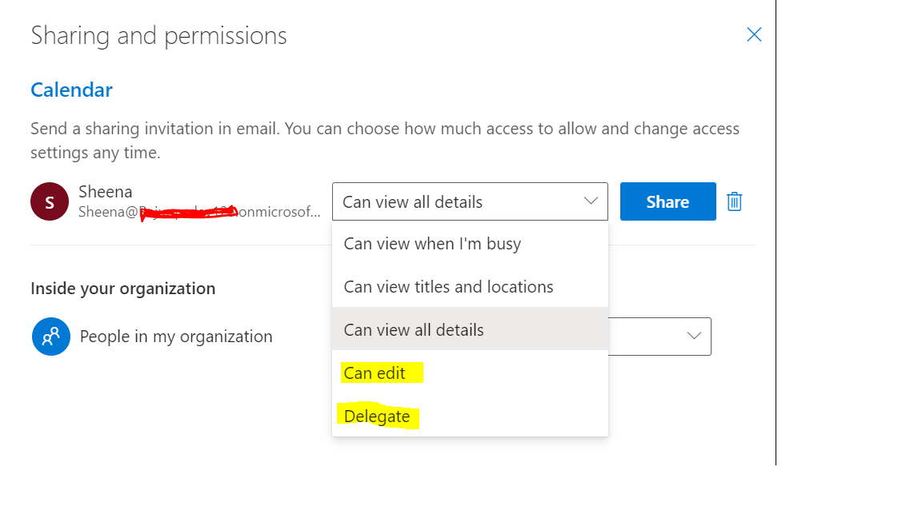This screenshot has width=922, height=518.
Task: Expand the organization permission dropdown arrow
Action: pos(694,337)
